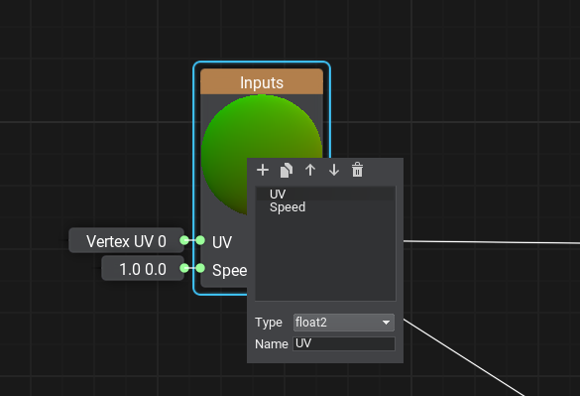Viewport: 580px width, 396px height.
Task: Click the UV label on the Inputs node
Action: pyautogui.click(x=222, y=242)
